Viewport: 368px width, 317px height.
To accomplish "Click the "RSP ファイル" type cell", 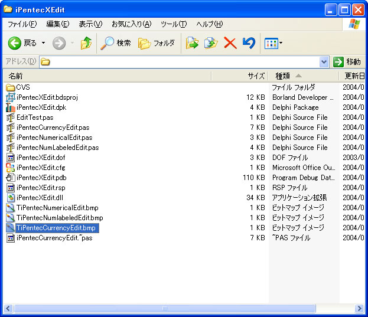I will click(290, 188).
